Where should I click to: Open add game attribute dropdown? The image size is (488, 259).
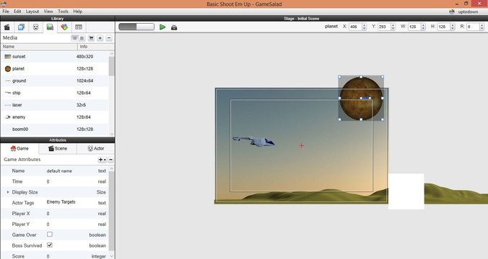point(102,160)
